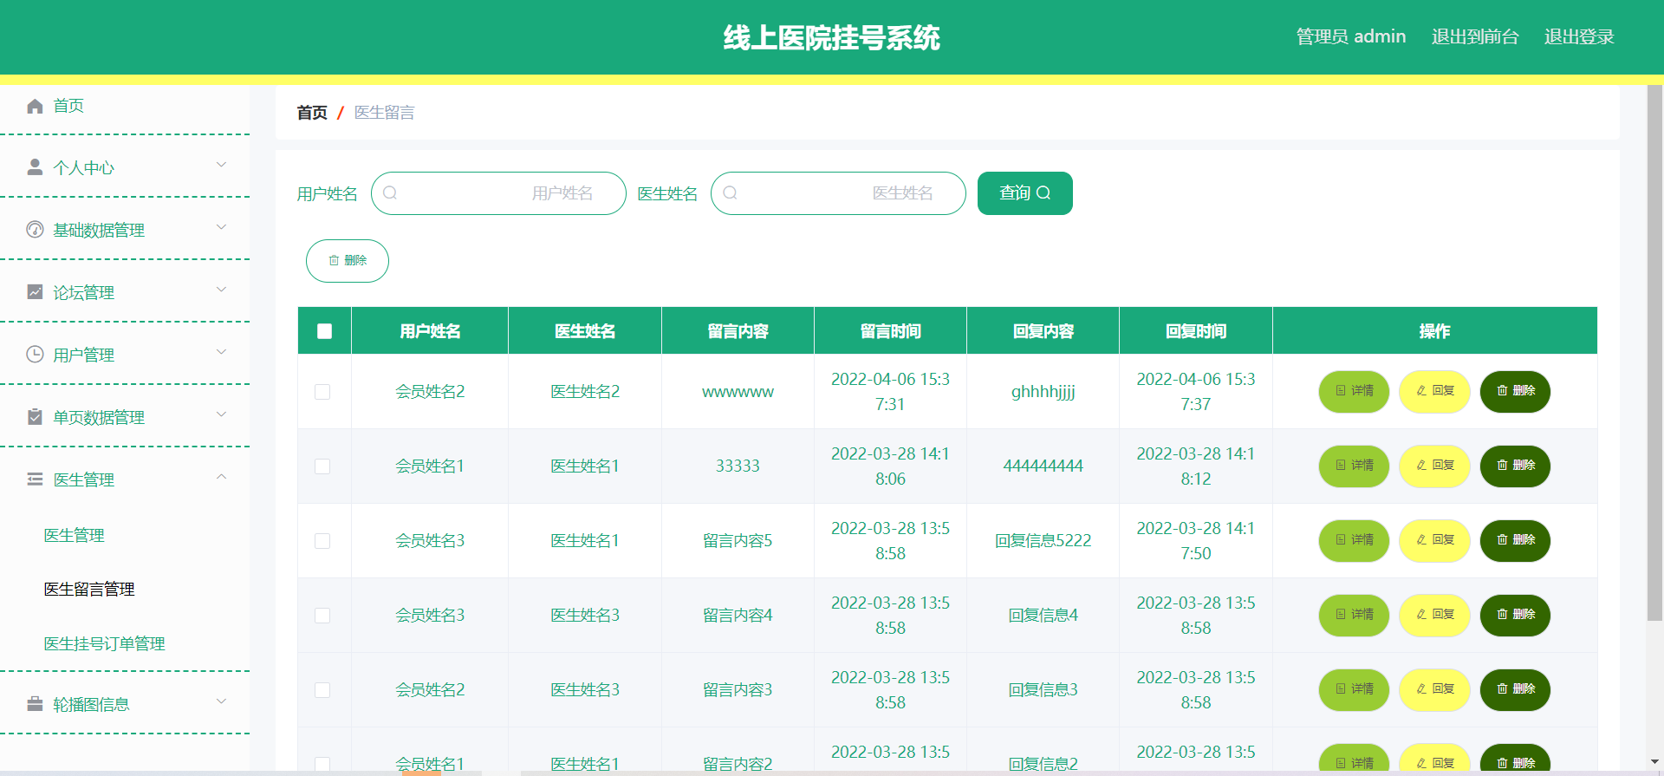Click 回复 for the 留言内容5 row
Screen dimensions: 1664x776
[1434, 540]
